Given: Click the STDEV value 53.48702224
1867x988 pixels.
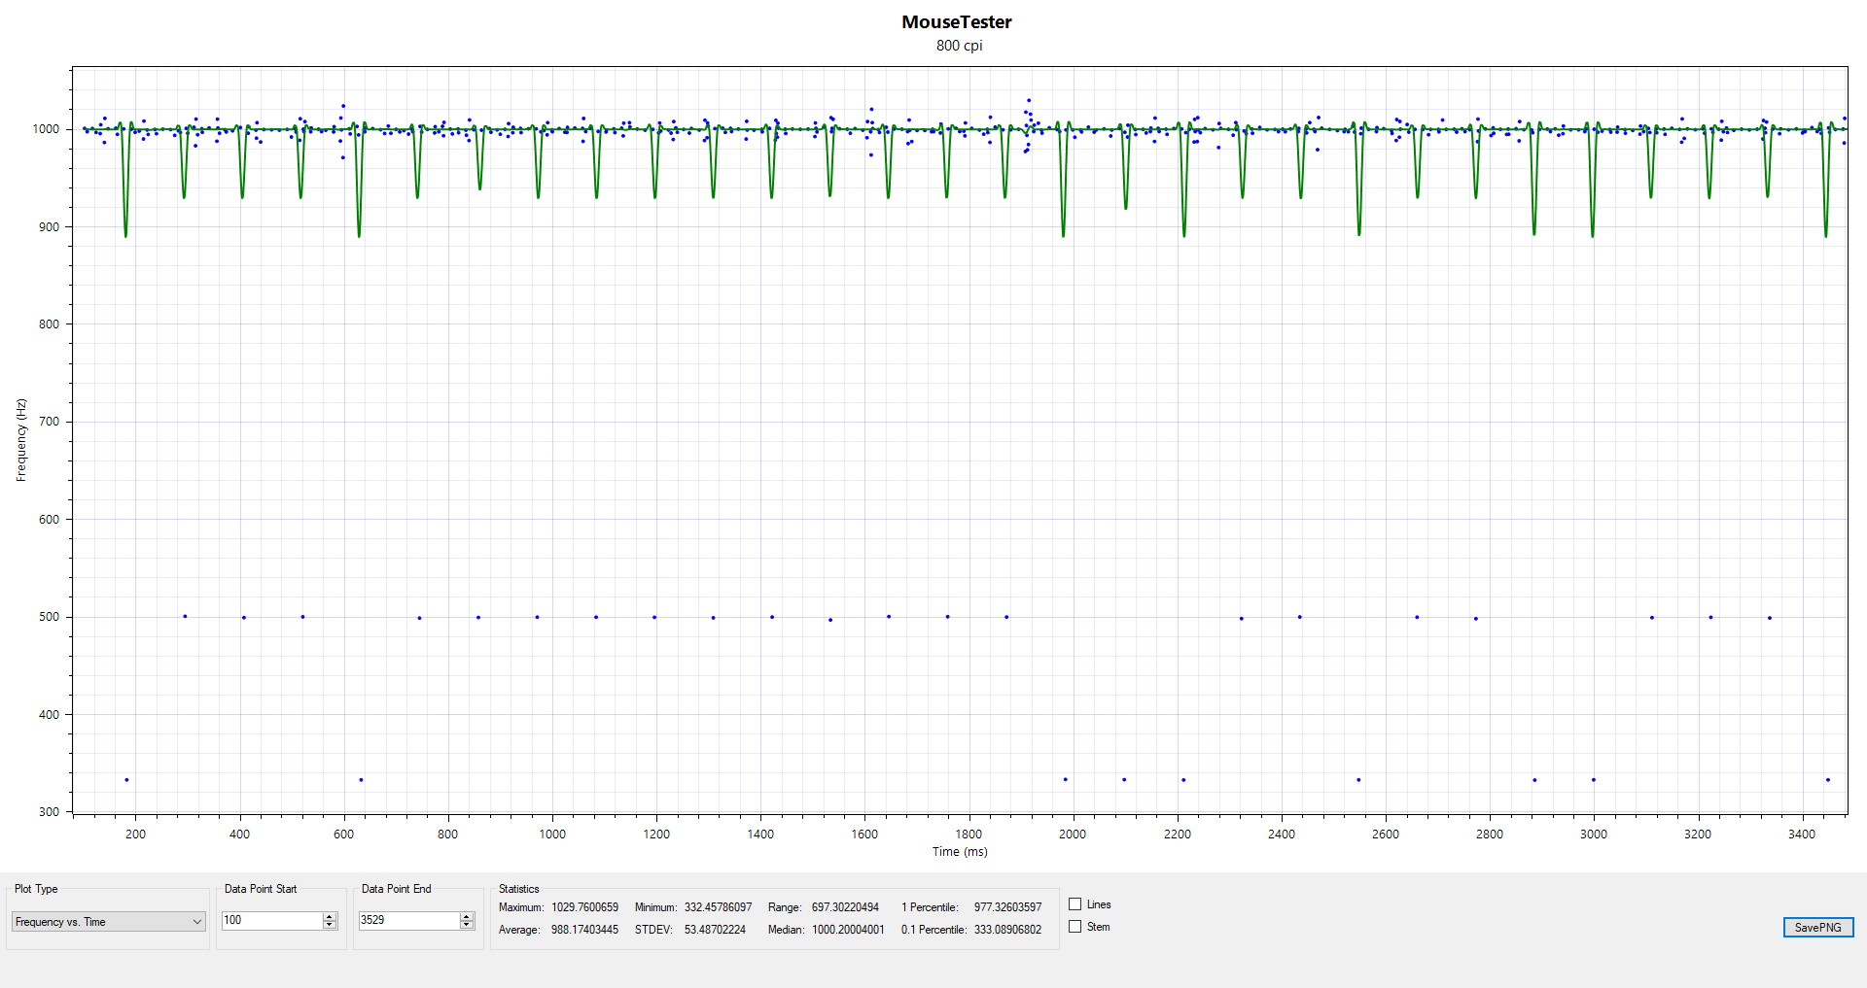Looking at the screenshot, I should (x=715, y=930).
